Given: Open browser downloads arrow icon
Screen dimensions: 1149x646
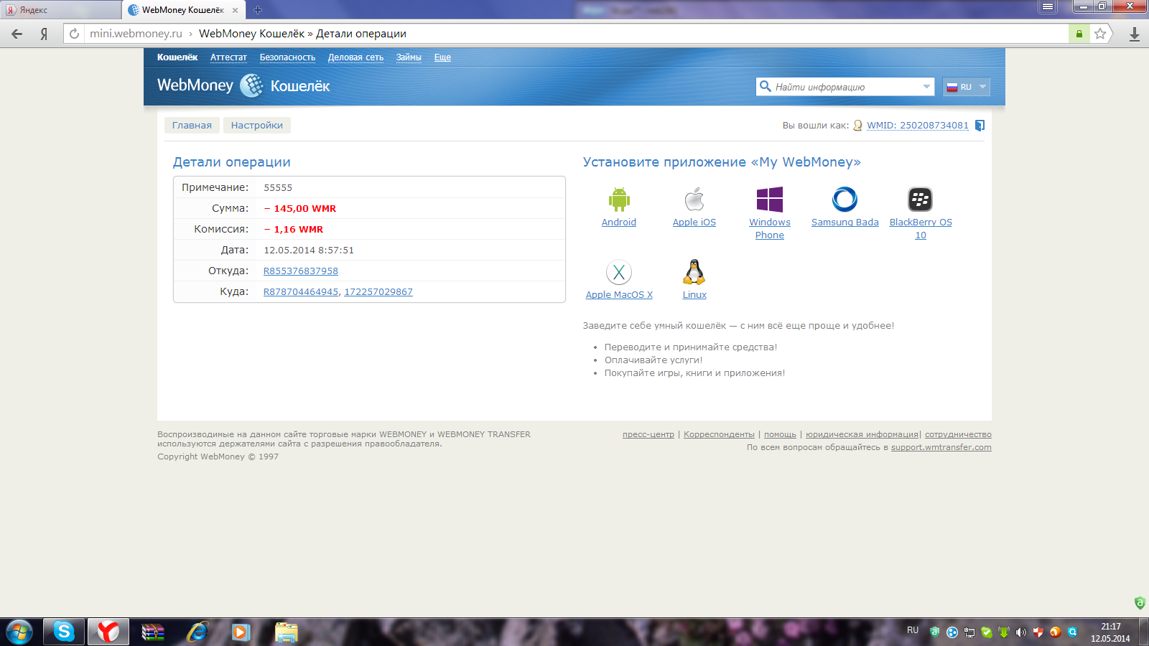Looking at the screenshot, I should point(1135,34).
